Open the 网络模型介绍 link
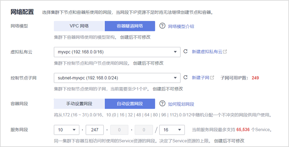 [181, 26]
